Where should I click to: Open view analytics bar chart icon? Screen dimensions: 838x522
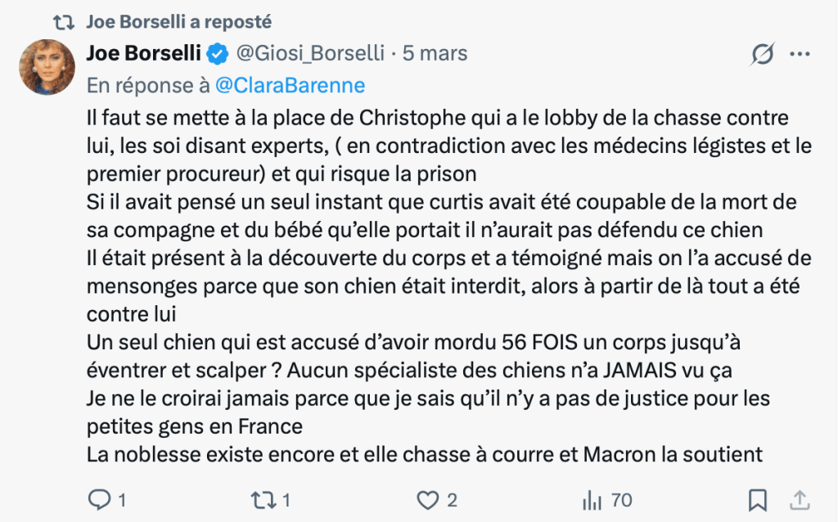[x=591, y=499]
